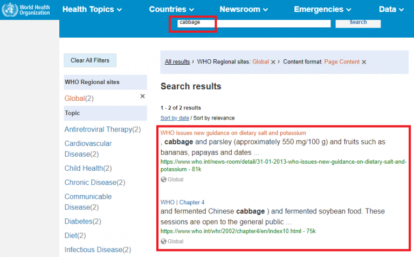
Task: Sort results by date
Action: coord(175,118)
